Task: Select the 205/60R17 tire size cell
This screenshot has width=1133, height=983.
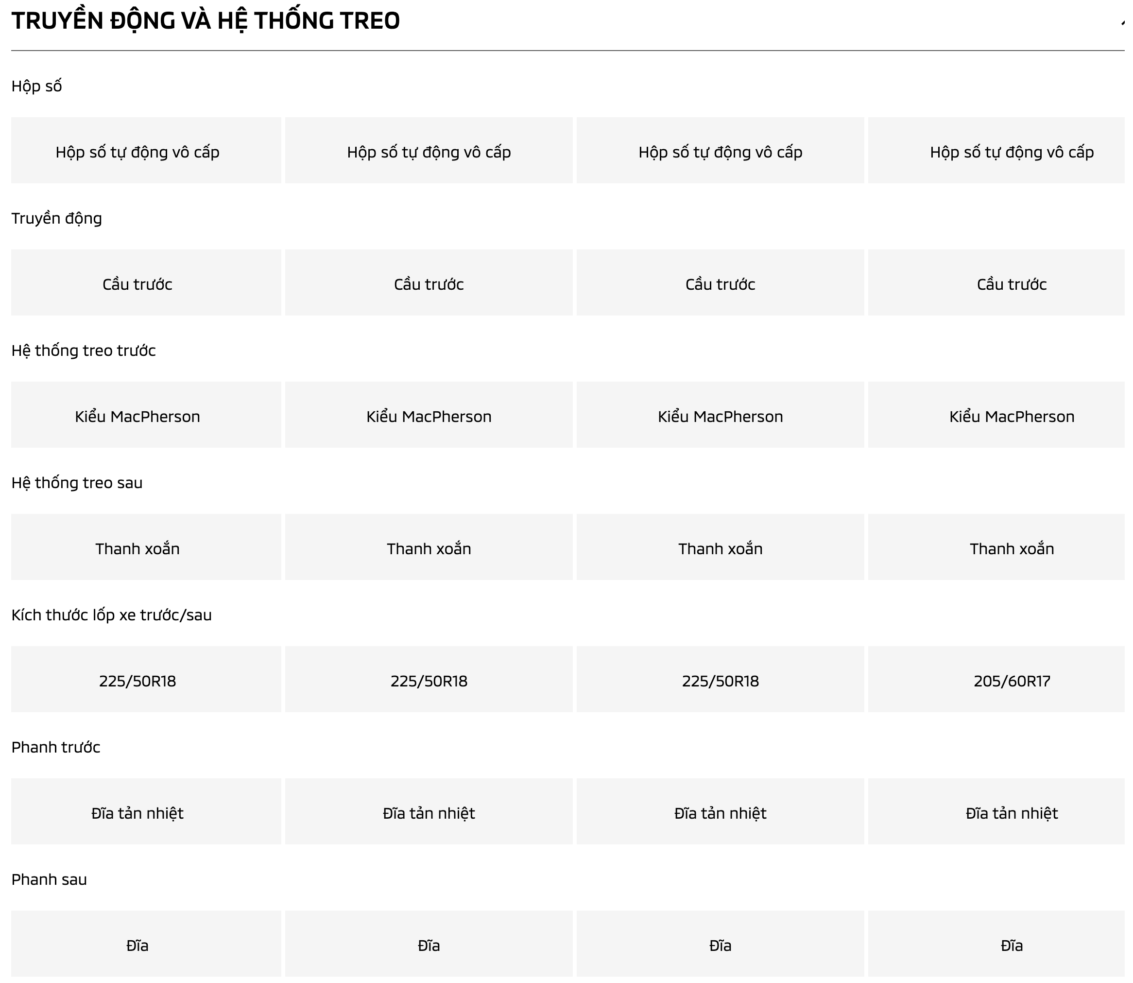Action: (996, 679)
